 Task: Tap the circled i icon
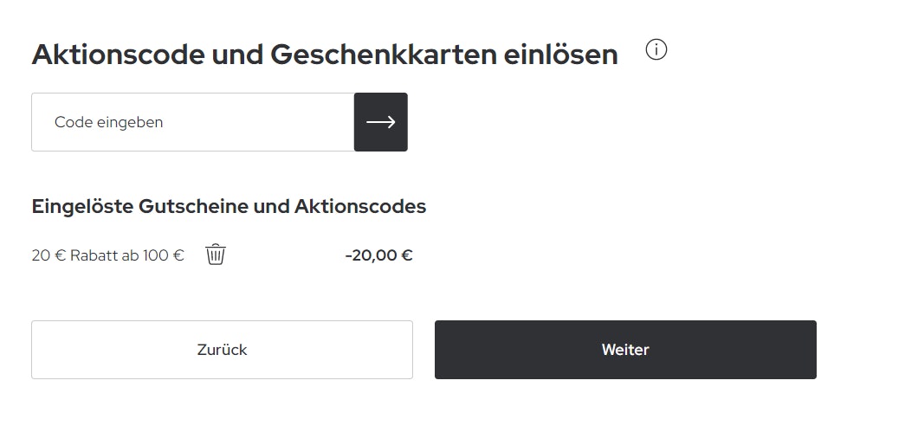pos(656,51)
